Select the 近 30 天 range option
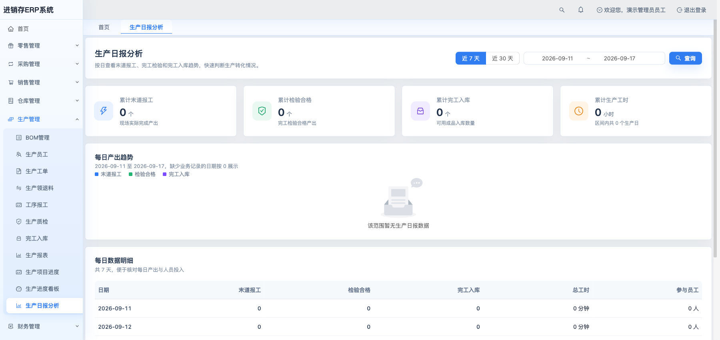This screenshot has width=720, height=340. coord(502,58)
